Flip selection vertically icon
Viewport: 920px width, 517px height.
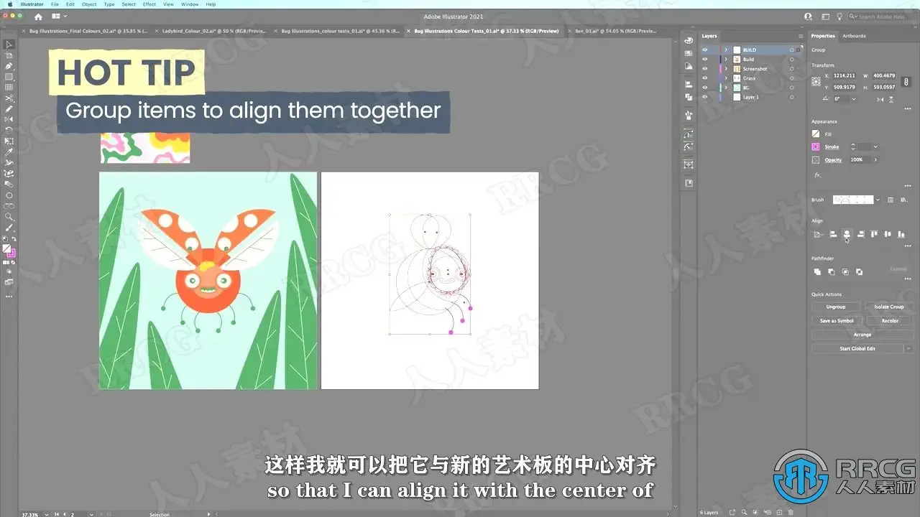(891, 98)
